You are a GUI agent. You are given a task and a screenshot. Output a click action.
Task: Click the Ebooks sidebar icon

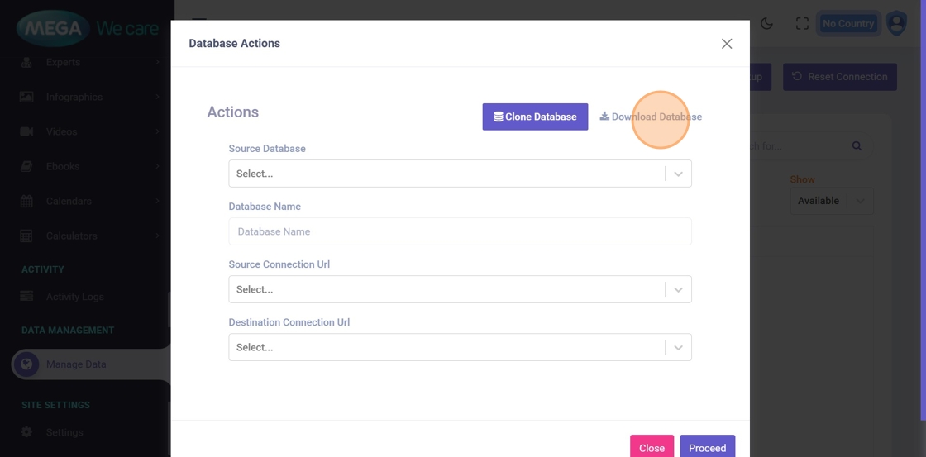(26, 166)
